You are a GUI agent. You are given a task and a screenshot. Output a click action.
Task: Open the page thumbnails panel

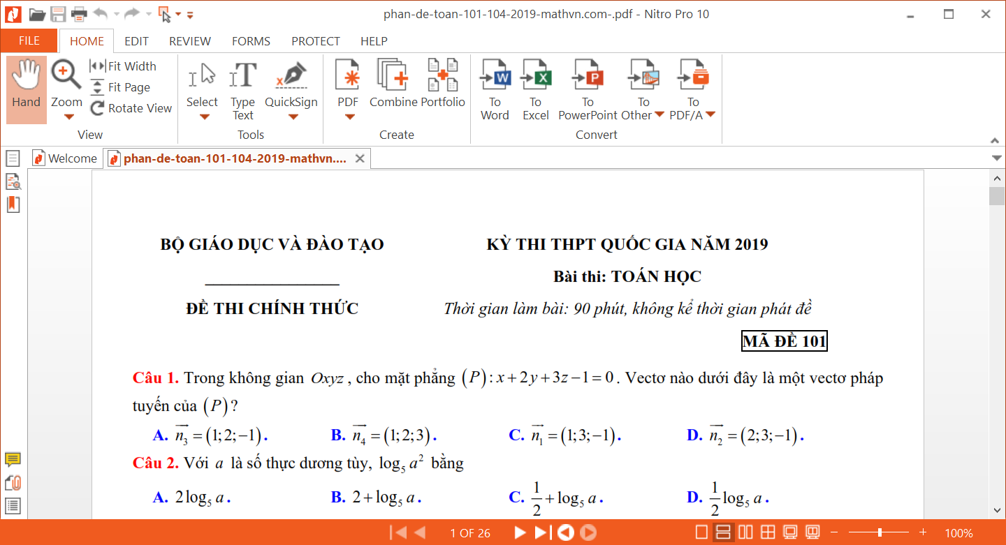(x=13, y=157)
